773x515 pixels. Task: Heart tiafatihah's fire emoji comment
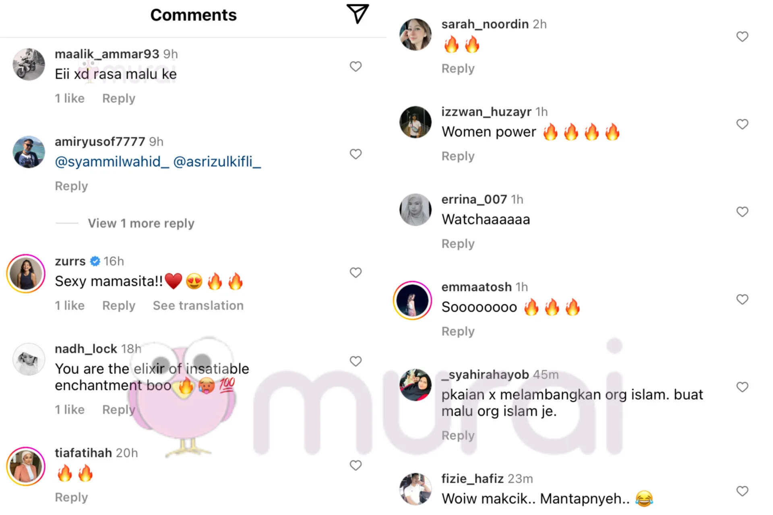[355, 466]
